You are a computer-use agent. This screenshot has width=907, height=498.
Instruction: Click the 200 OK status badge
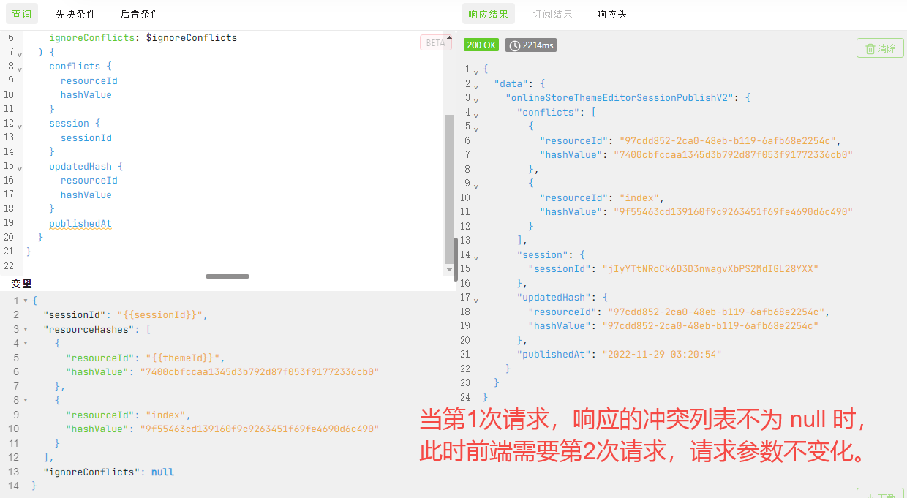click(481, 45)
